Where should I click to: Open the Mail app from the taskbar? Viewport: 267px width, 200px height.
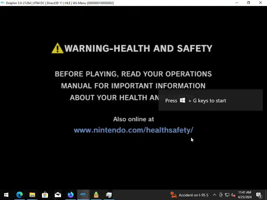click(x=58, y=195)
